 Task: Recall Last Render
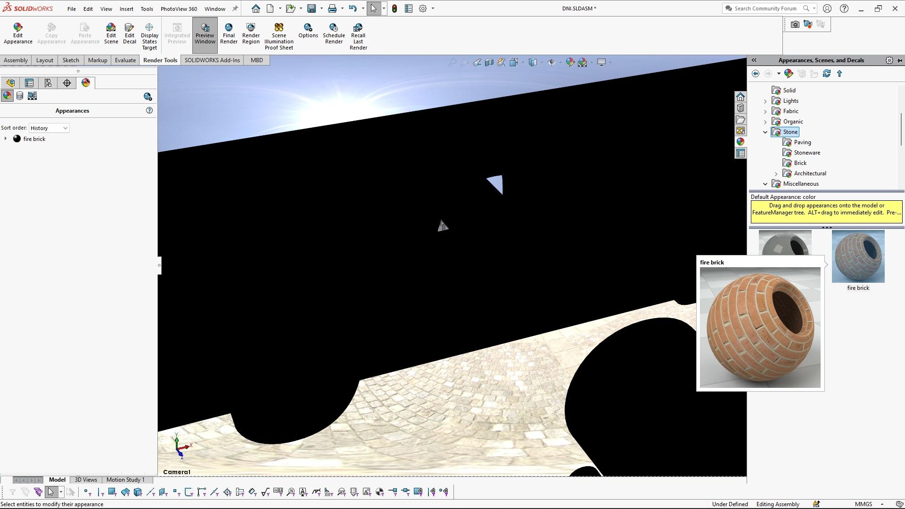pyautogui.click(x=358, y=36)
